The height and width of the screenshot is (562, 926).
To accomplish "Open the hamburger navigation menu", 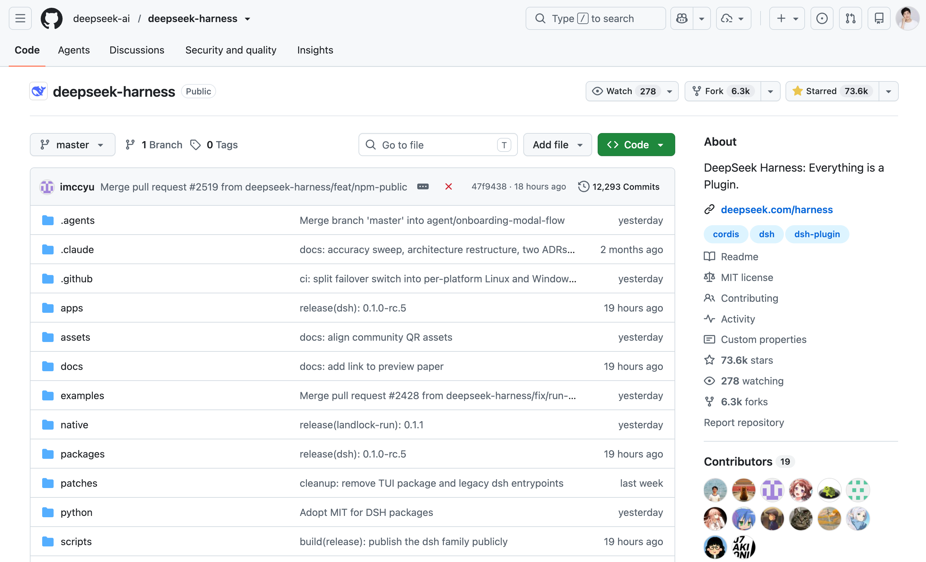I will (20, 18).
